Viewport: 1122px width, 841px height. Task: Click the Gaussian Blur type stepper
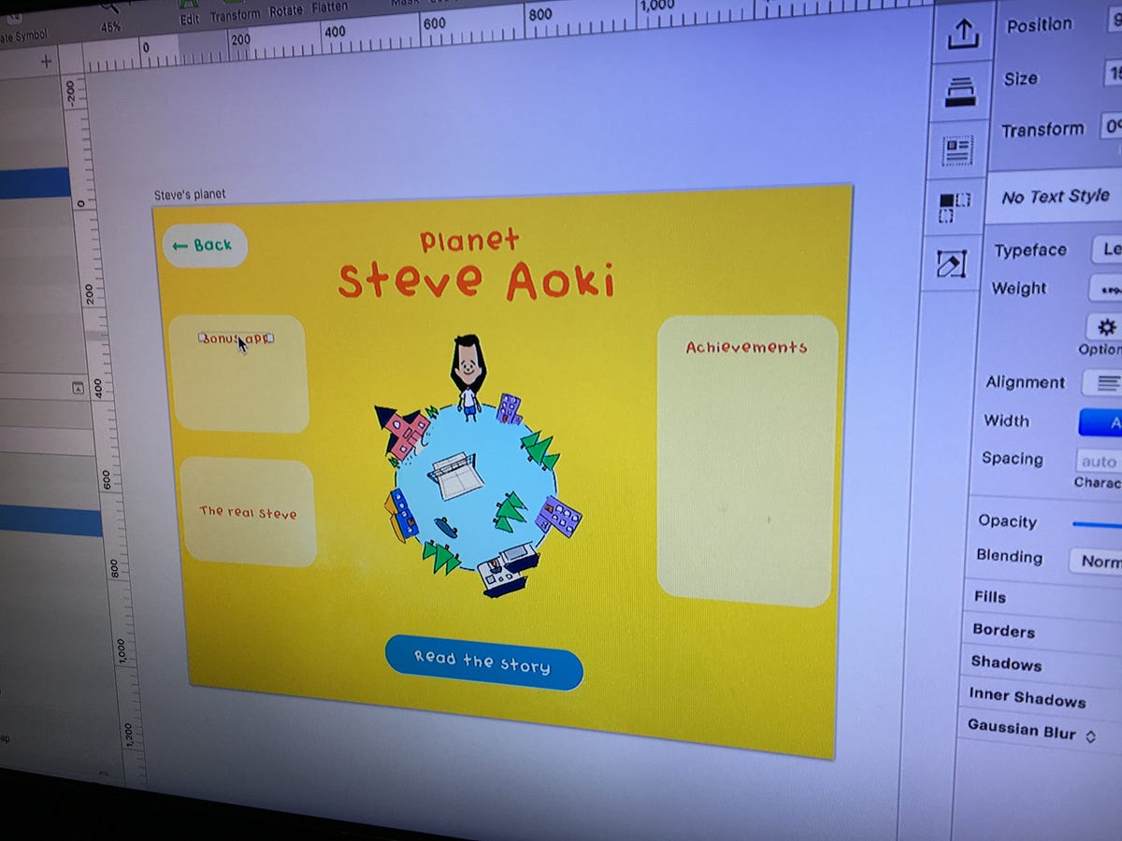pos(1090,736)
